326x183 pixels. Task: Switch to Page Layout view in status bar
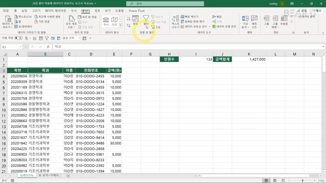pos(275,180)
